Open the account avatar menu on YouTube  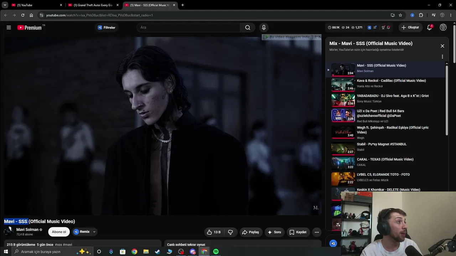[443, 27]
